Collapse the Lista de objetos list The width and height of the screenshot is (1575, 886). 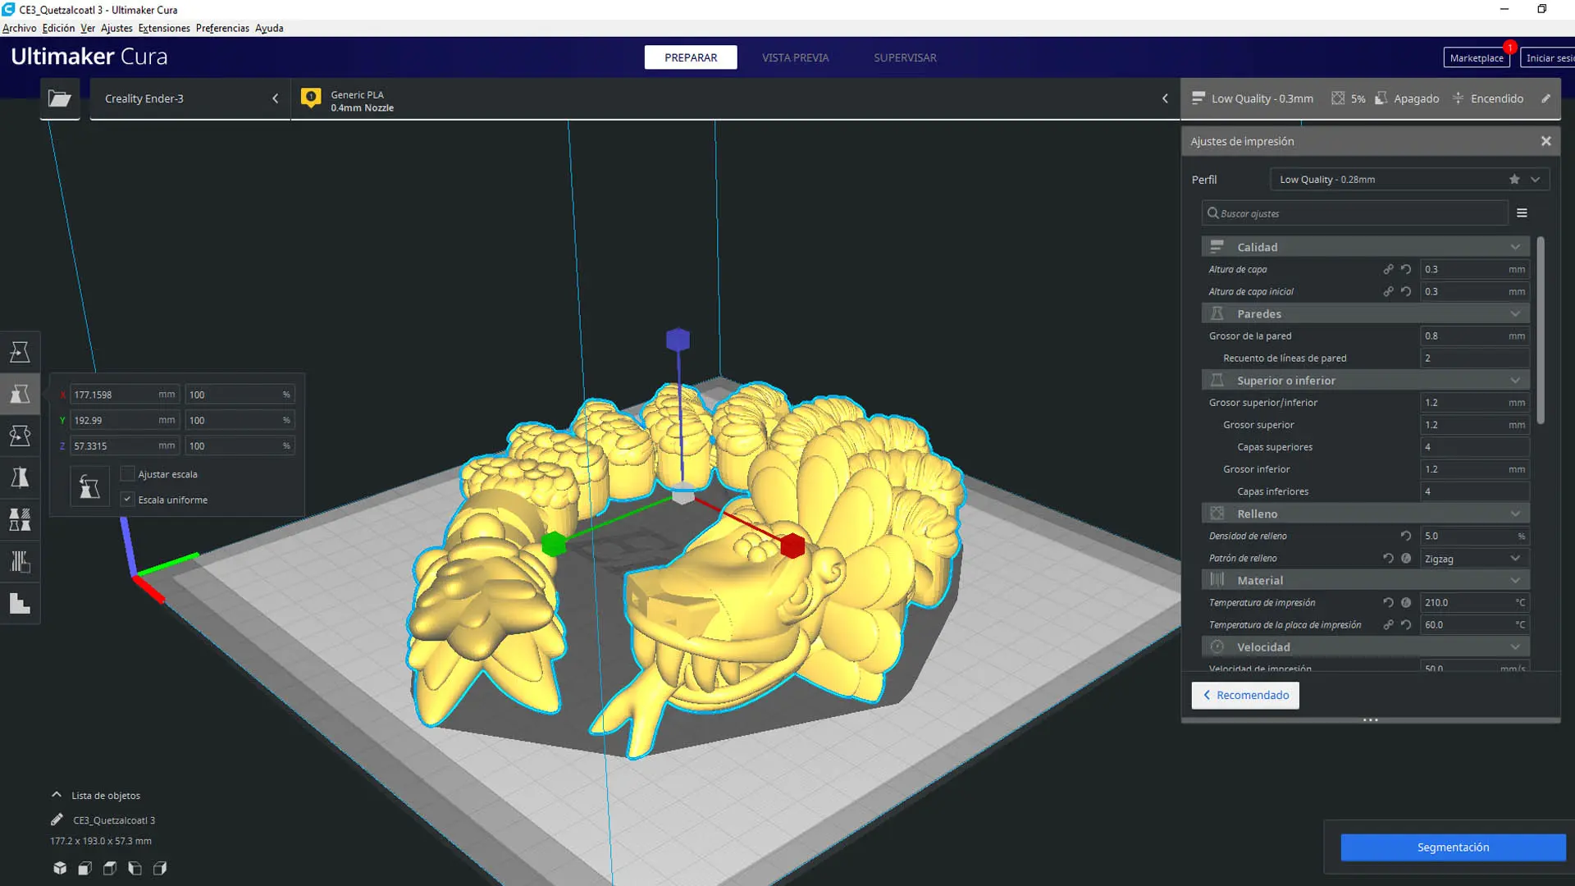tap(57, 794)
